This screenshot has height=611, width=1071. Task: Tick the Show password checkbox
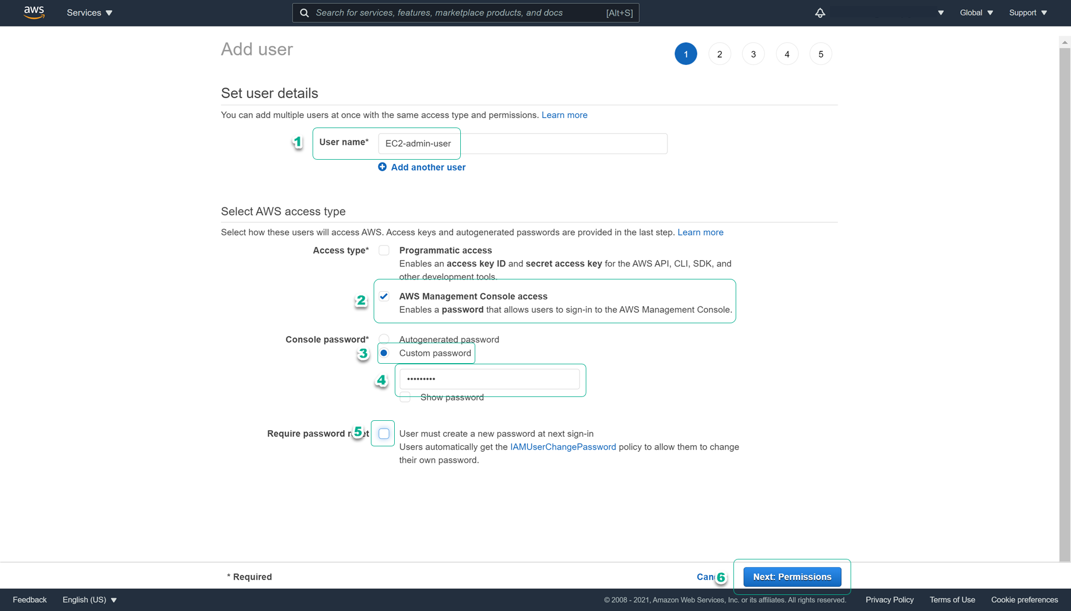405,398
